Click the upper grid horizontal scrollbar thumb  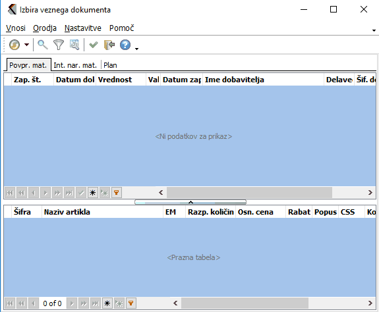(249, 192)
